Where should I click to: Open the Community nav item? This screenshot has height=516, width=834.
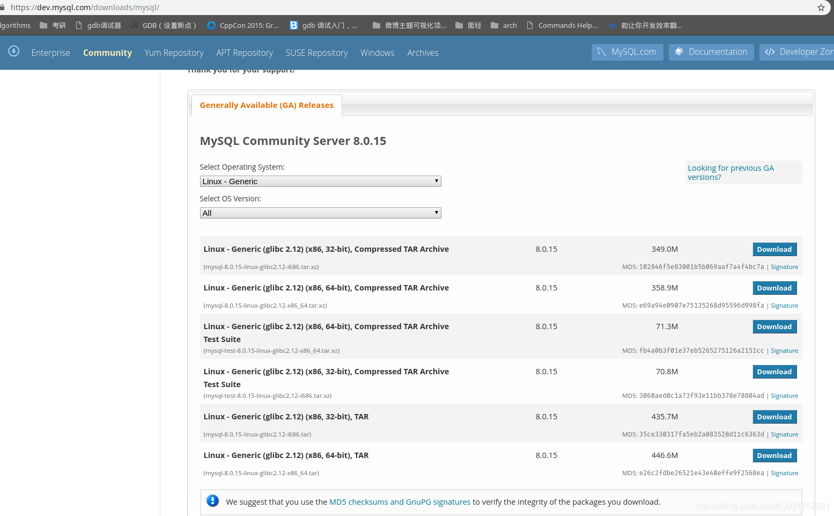(107, 53)
